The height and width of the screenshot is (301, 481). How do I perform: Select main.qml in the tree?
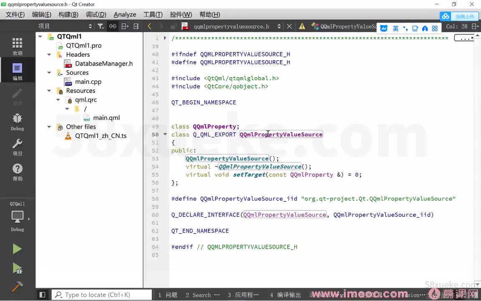106,117
